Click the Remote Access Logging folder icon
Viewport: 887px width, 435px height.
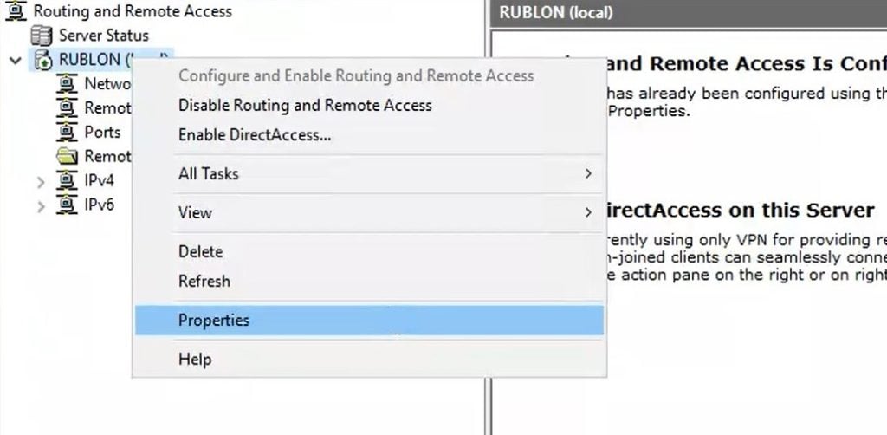67,157
